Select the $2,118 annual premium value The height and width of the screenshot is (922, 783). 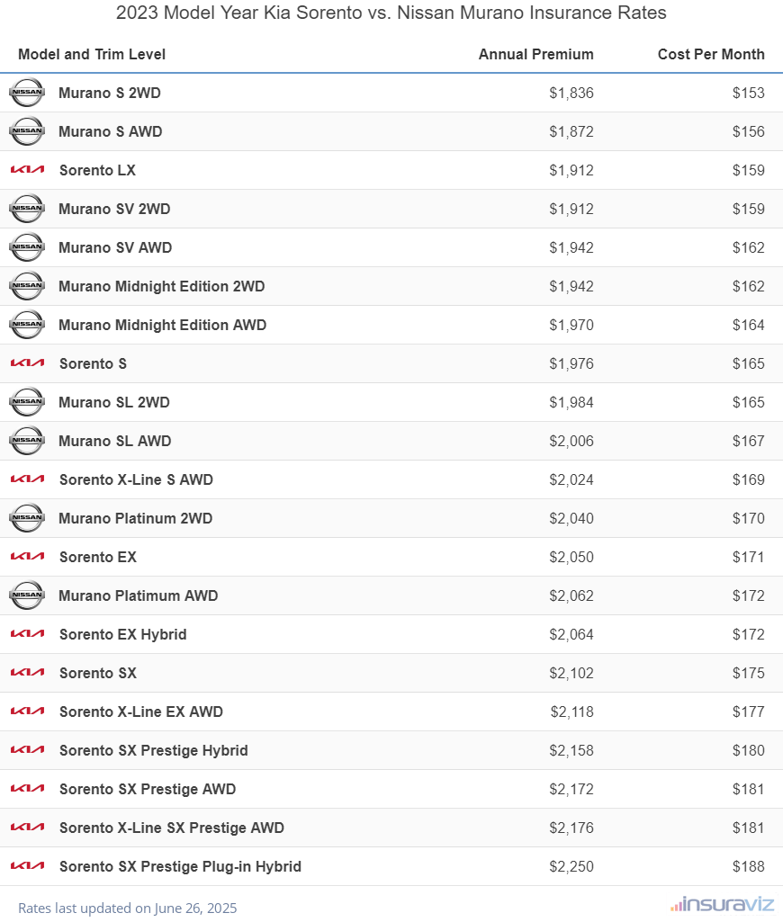click(x=571, y=712)
